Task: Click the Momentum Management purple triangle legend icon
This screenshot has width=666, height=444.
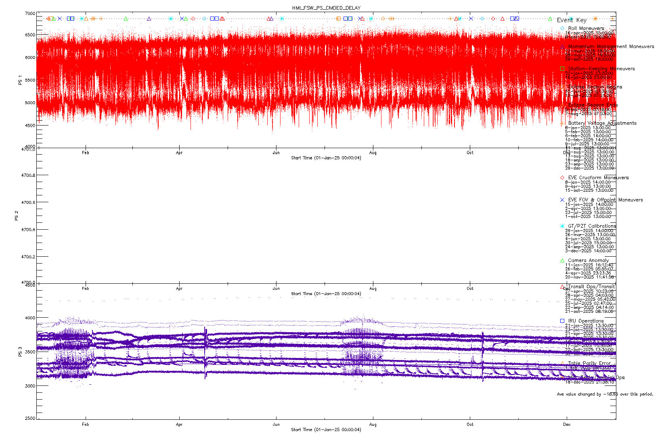Action: pyautogui.click(x=562, y=46)
